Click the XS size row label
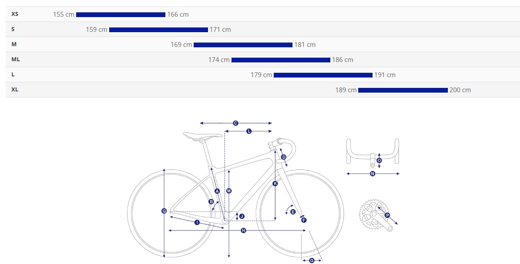Screen dimensions: 520x264 coord(15,14)
